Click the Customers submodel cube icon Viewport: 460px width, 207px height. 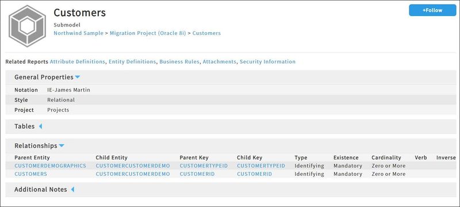pyautogui.click(x=27, y=26)
